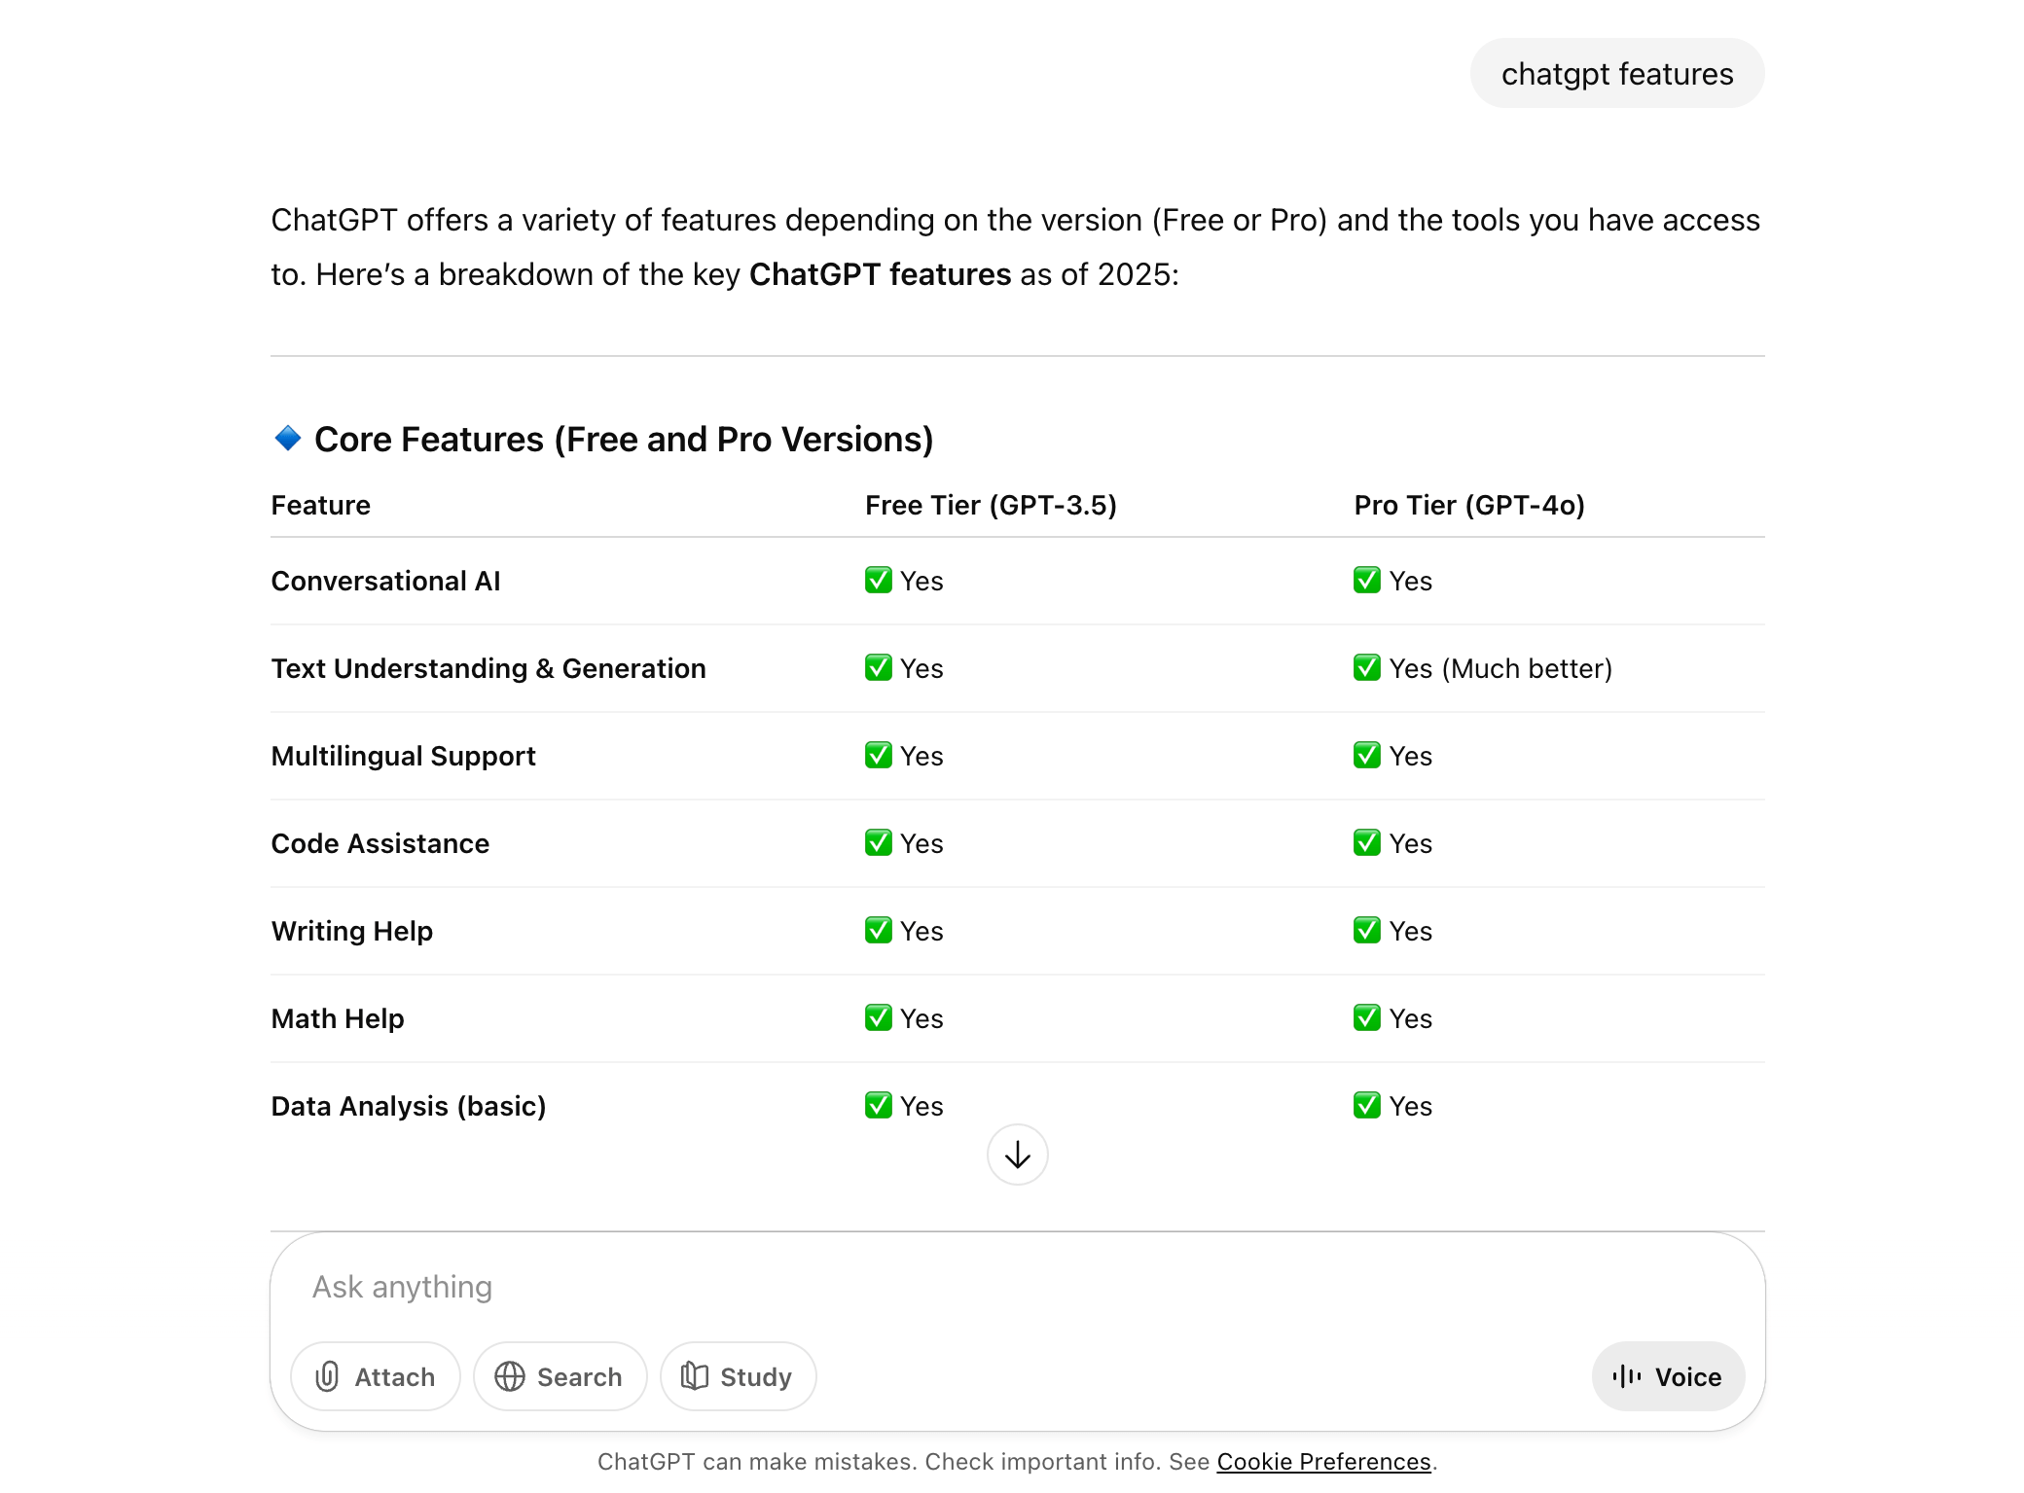
Task: Click the Free Tier checkmark for Conversational AI
Action: point(878,581)
